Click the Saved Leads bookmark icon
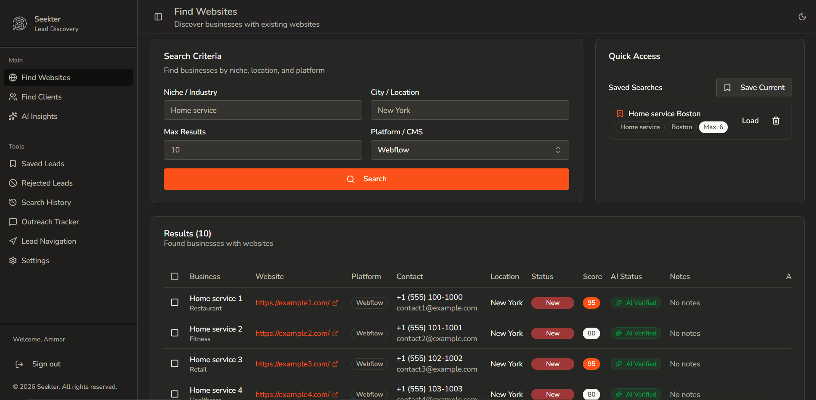Viewport: 816px width, 400px height. (x=13, y=164)
